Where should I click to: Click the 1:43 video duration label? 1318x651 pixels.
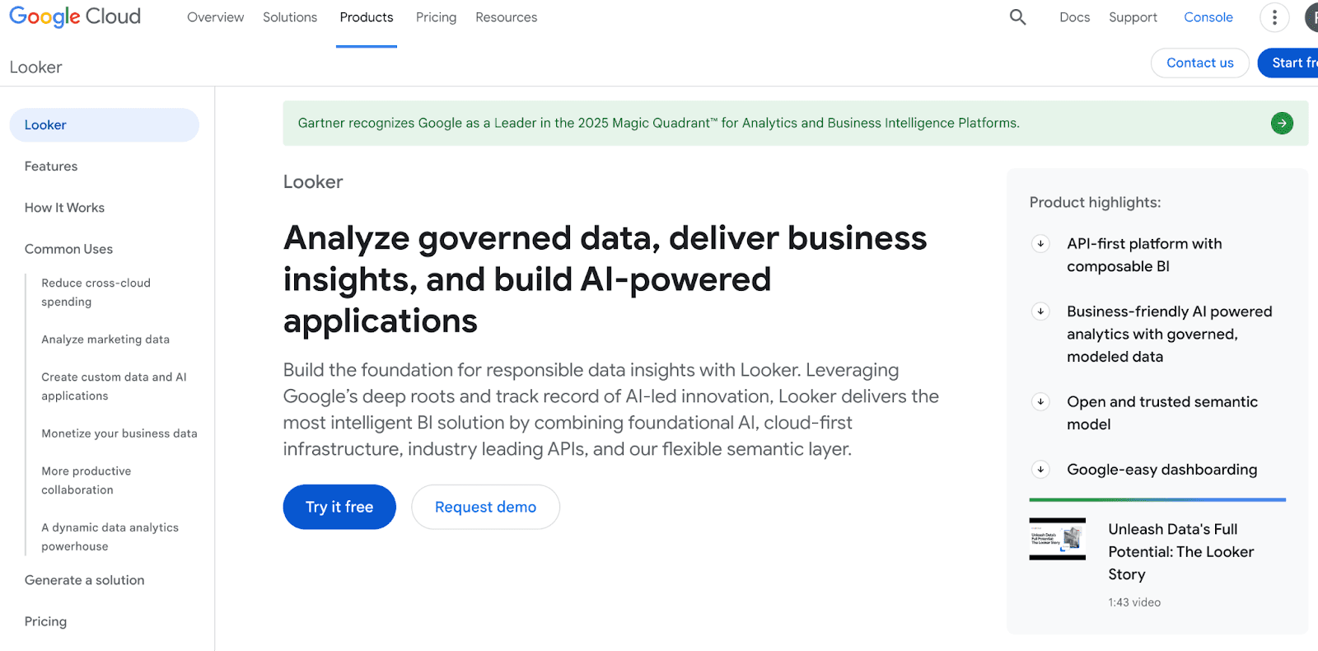tap(1134, 602)
